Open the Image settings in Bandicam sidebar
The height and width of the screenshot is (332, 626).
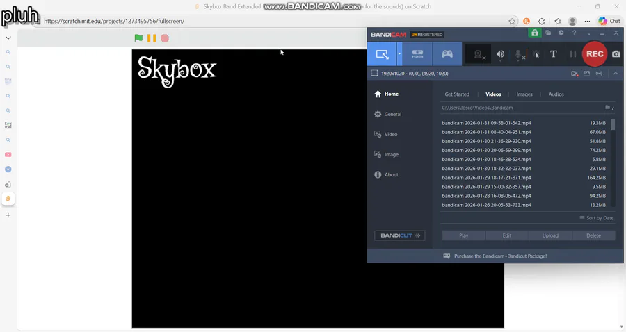click(x=386, y=154)
